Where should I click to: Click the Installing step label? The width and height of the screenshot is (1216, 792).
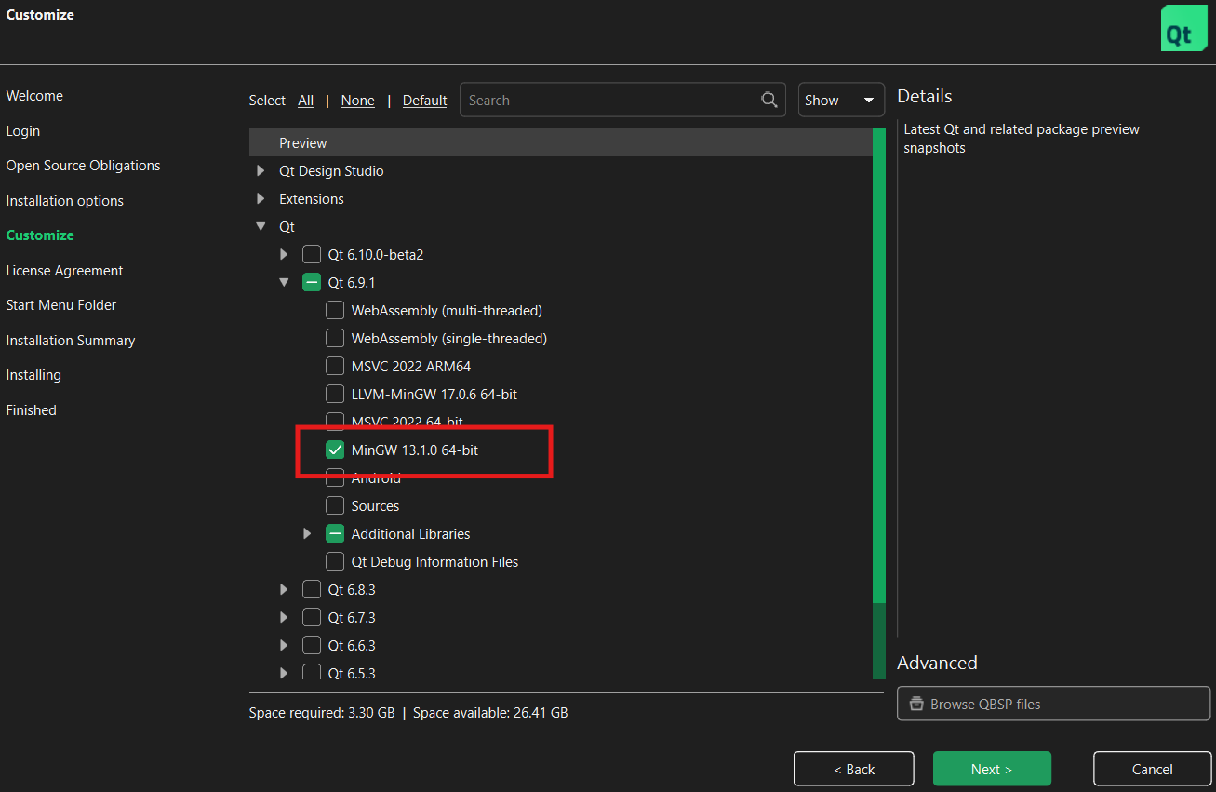pyautogui.click(x=33, y=375)
